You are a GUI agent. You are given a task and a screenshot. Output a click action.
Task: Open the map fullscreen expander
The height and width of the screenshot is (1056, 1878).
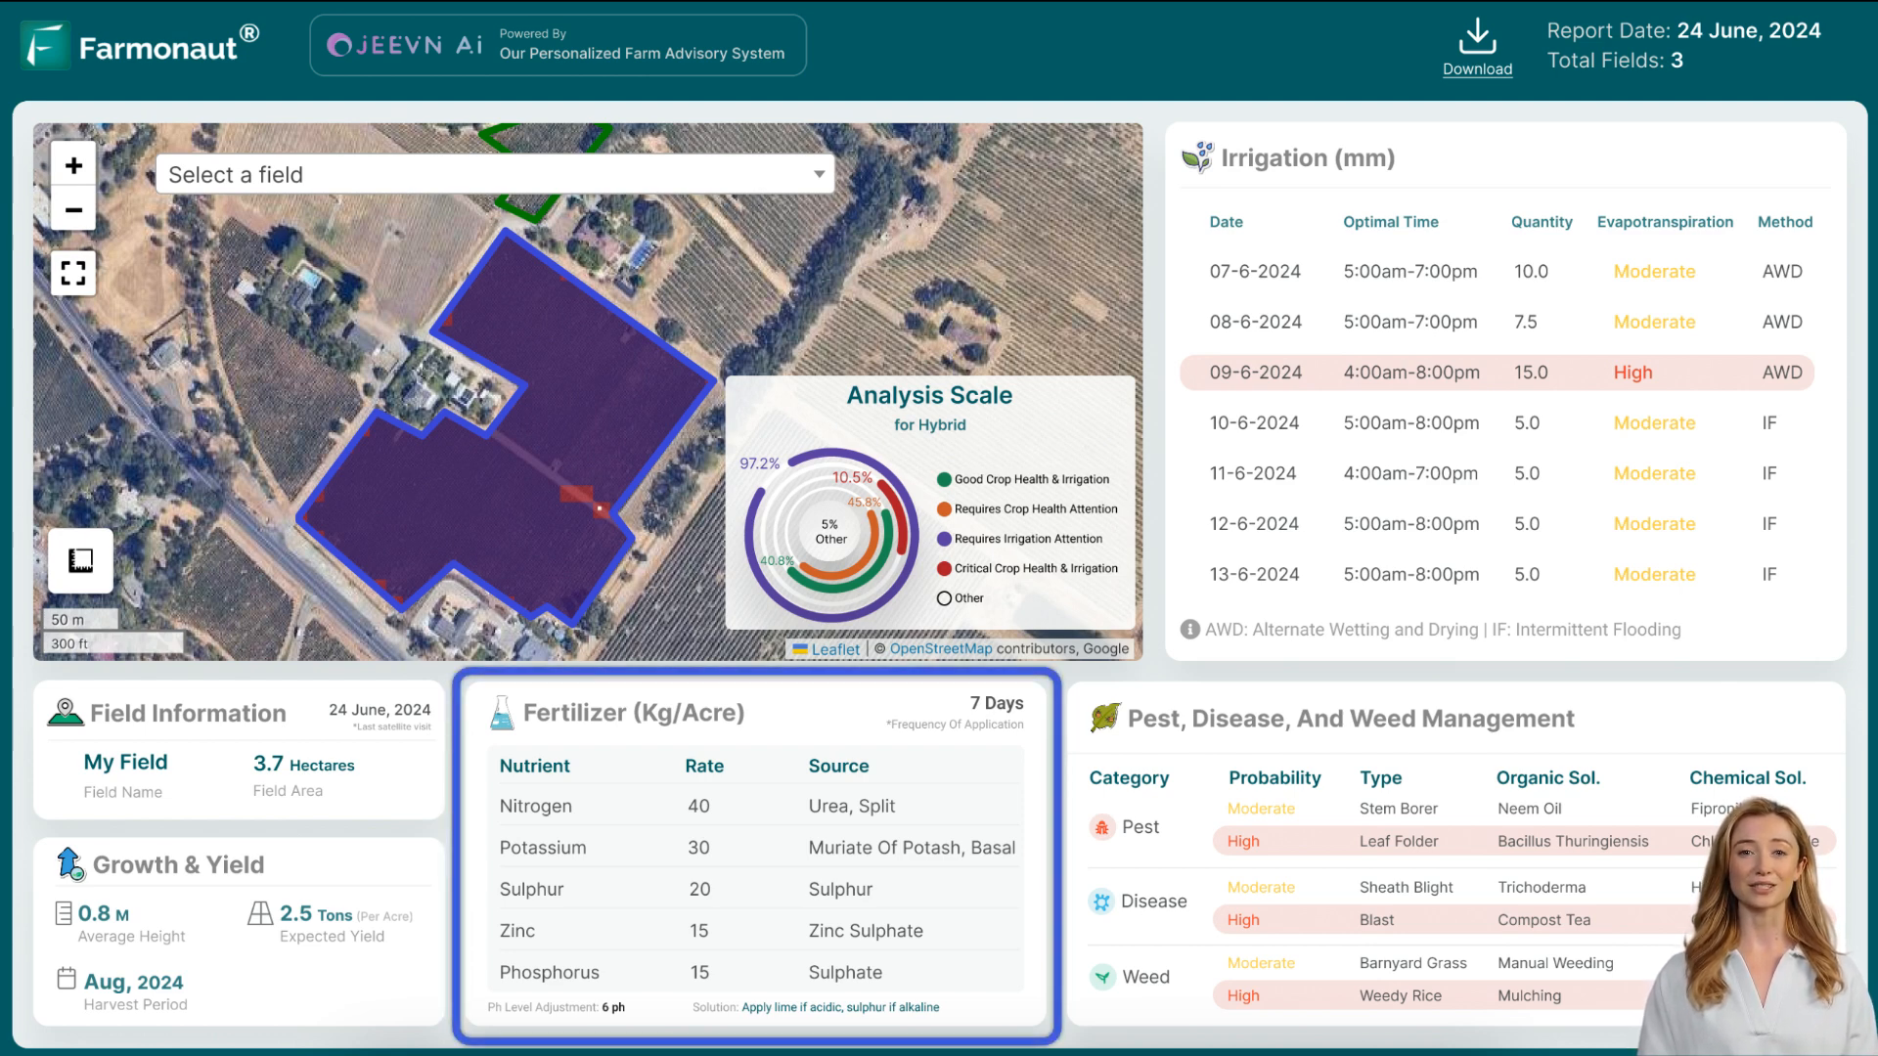73,272
